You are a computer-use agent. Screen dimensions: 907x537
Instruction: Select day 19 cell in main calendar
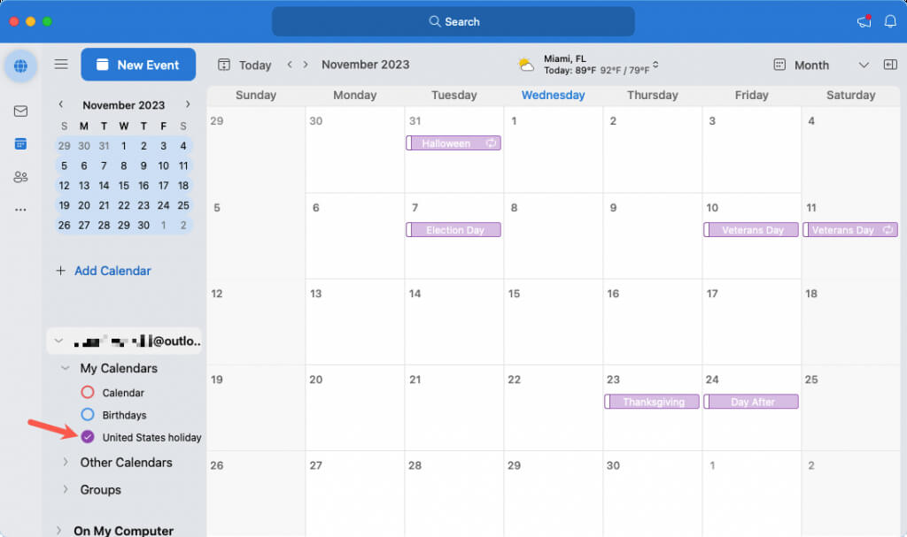(256, 408)
